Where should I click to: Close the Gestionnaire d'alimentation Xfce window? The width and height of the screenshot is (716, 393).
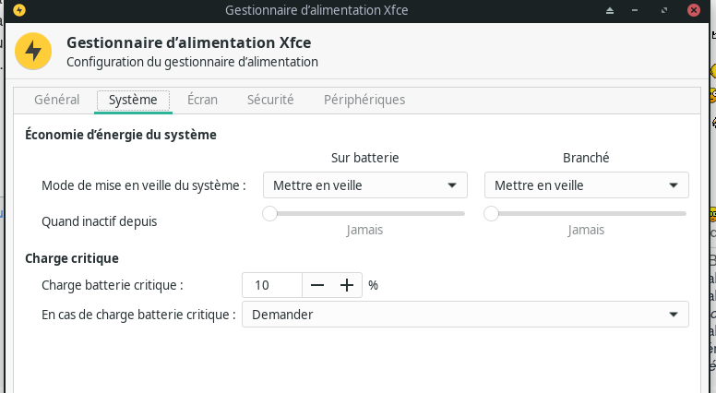pyautogui.click(x=694, y=10)
